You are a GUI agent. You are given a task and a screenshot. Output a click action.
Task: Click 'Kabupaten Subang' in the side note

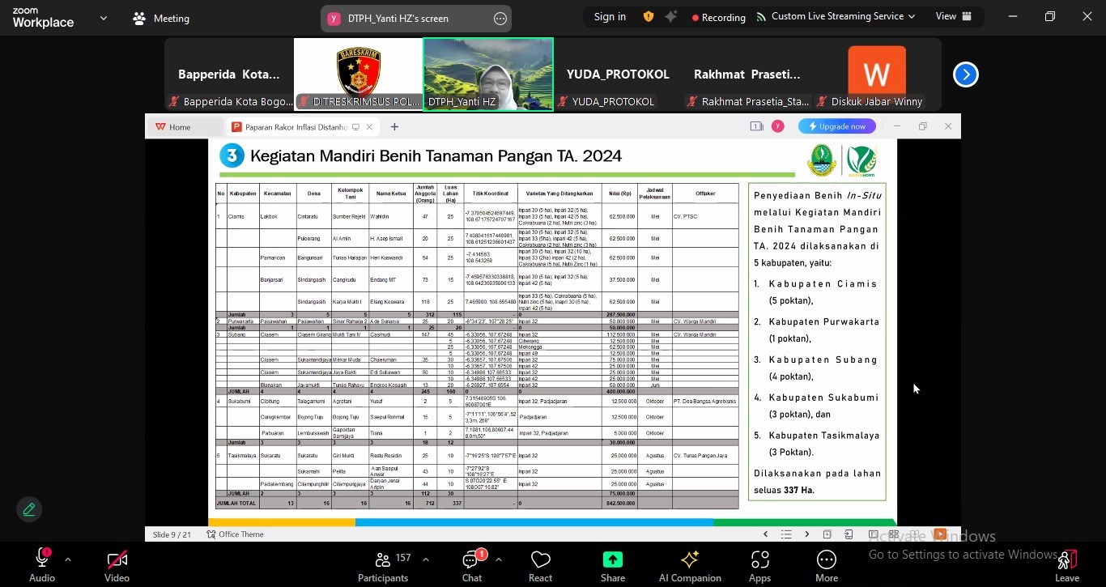tap(823, 359)
